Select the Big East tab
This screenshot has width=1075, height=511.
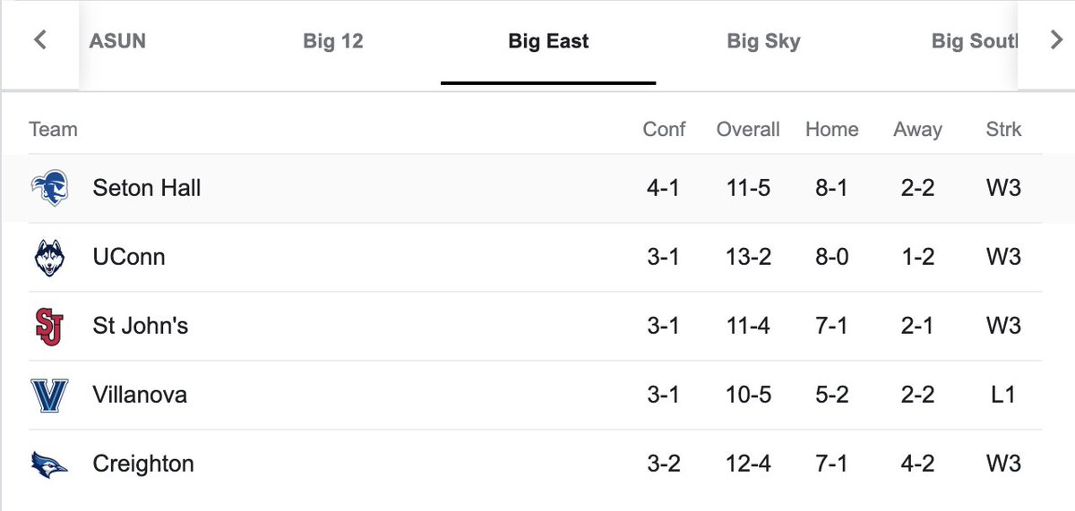click(548, 41)
